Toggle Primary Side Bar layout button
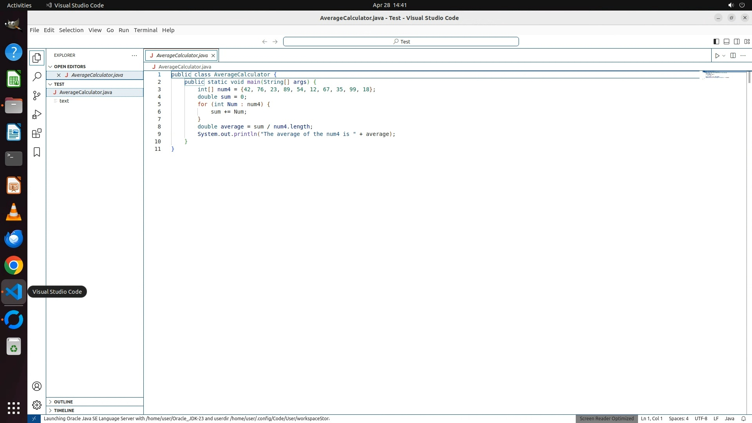 716,42
